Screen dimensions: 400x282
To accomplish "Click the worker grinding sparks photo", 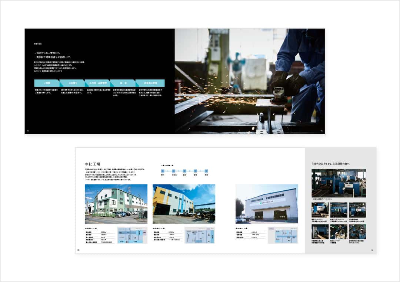I will coord(250,81).
